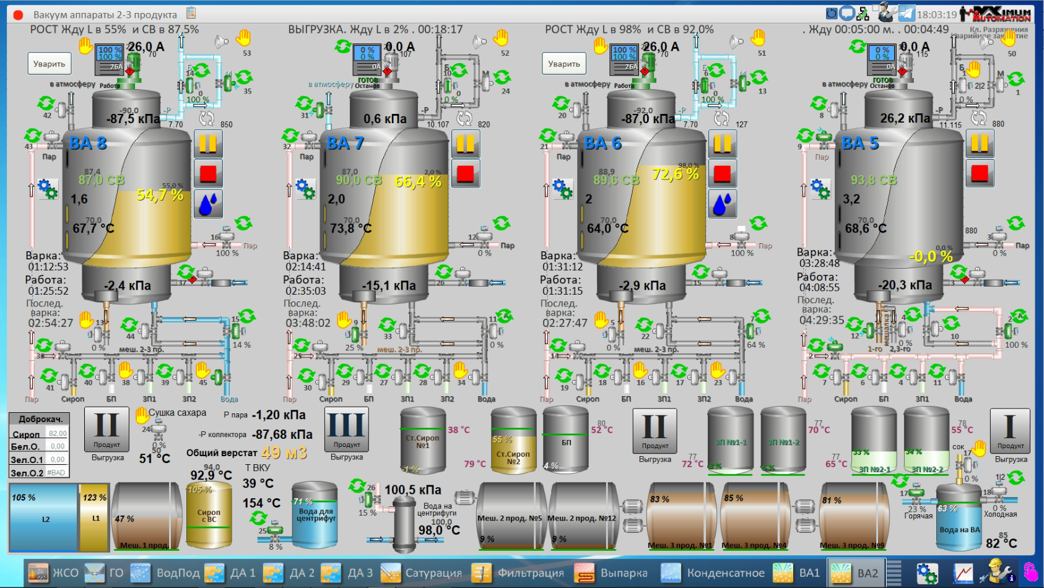Image resolution: width=1044 pixels, height=588 pixels.
Task: Click the Telegram icon in the top bar
Action: (x=907, y=14)
